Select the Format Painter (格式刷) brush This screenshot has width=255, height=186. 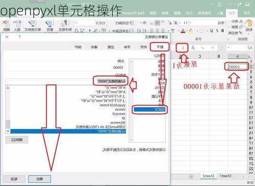(240, 33)
